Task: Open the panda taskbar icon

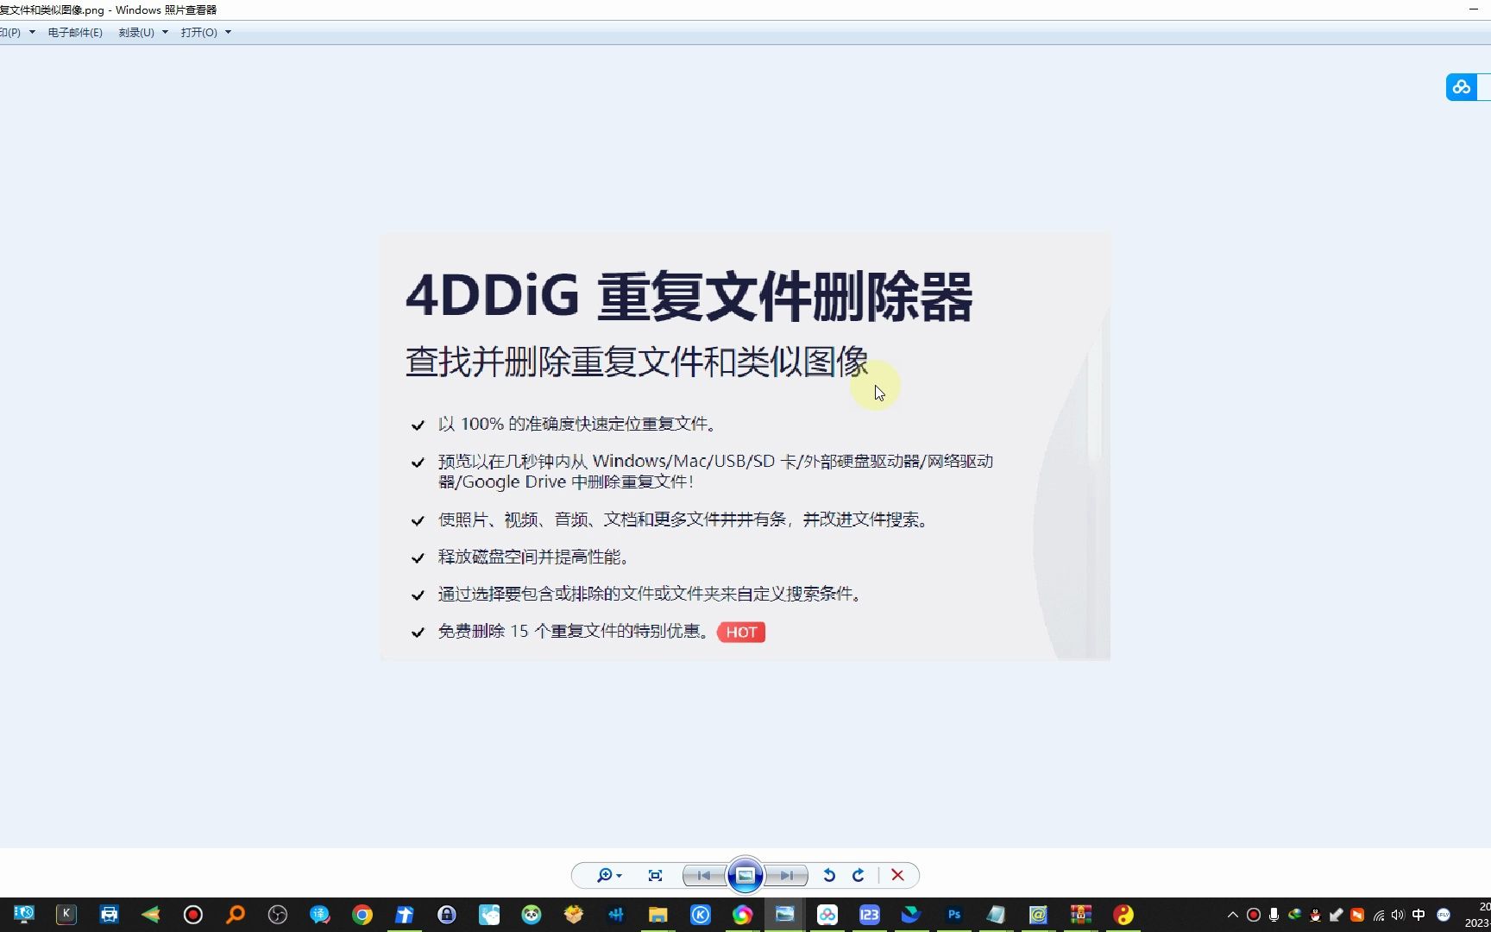Action: pos(532,915)
